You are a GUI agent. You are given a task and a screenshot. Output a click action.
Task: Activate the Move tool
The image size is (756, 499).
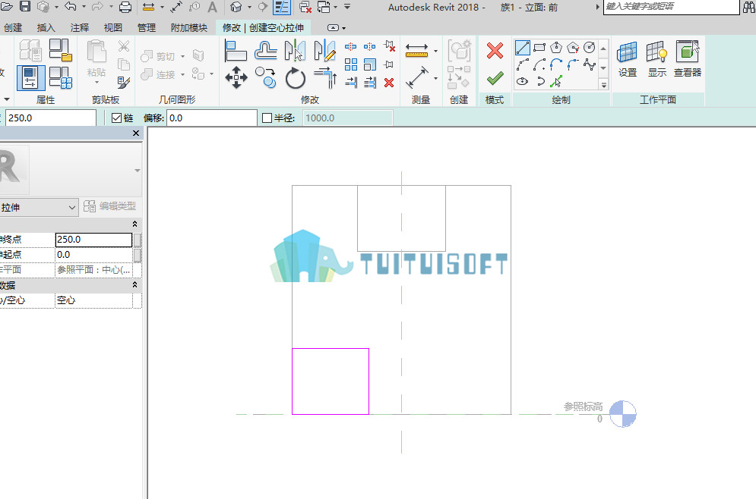[236, 77]
